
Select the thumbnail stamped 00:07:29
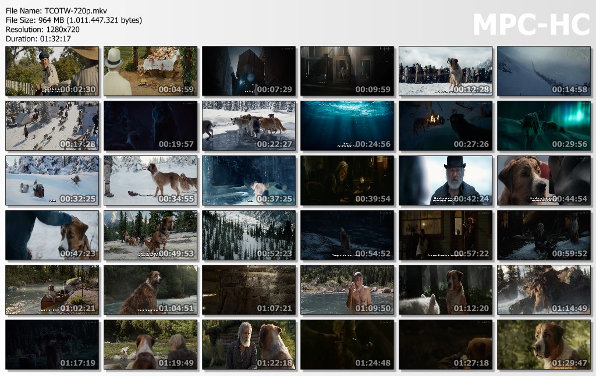(249, 71)
